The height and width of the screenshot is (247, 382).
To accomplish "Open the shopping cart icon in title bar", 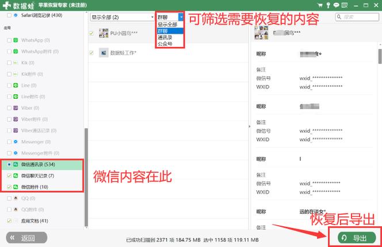I will (x=320, y=5).
